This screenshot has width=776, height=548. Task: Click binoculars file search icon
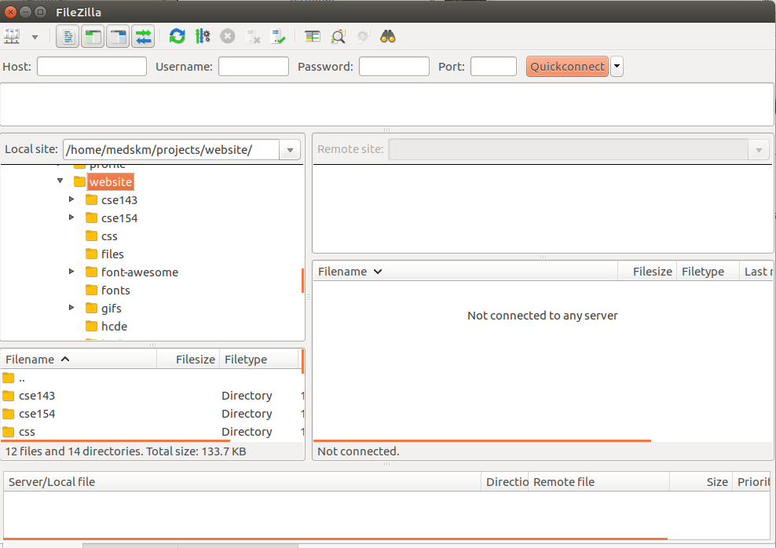click(x=387, y=36)
